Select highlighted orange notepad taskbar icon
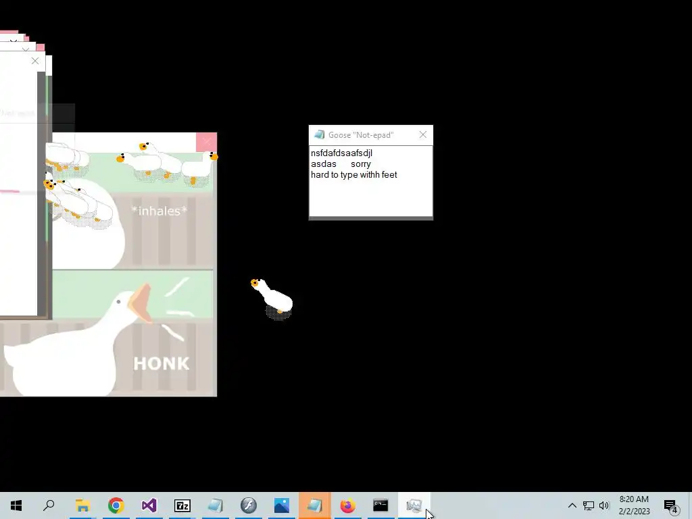Viewport: 692px width, 519px height. pyautogui.click(x=315, y=505)
